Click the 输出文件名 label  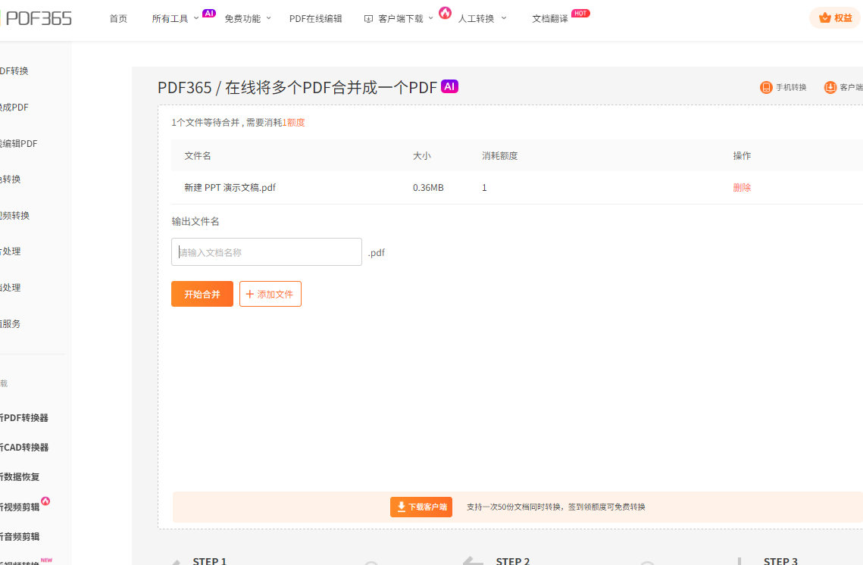[x=195, y=221]
